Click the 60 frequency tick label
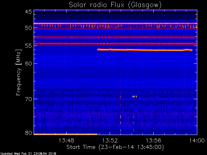 click(28, 64)
